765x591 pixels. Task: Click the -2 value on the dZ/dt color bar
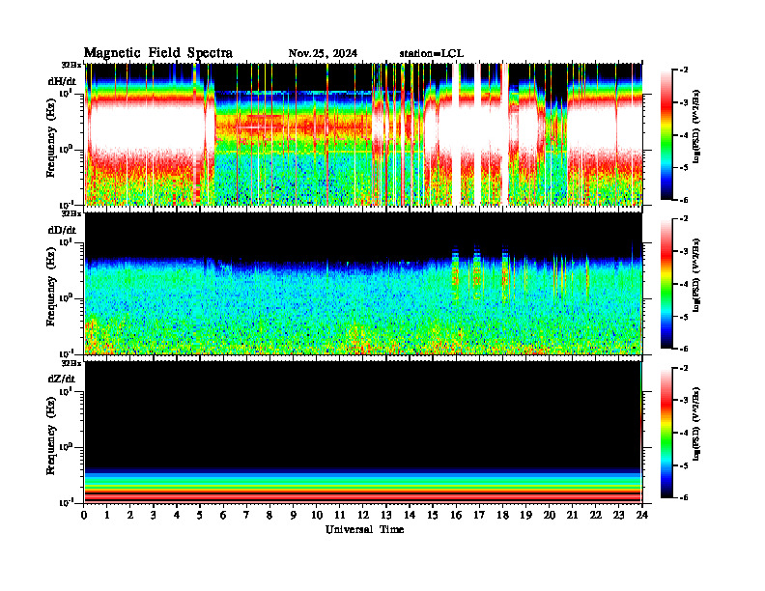pos(684,368)
